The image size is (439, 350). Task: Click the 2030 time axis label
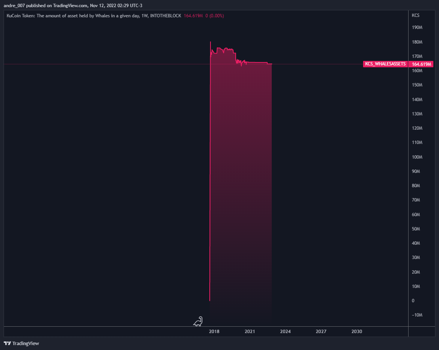coord(357,331)
